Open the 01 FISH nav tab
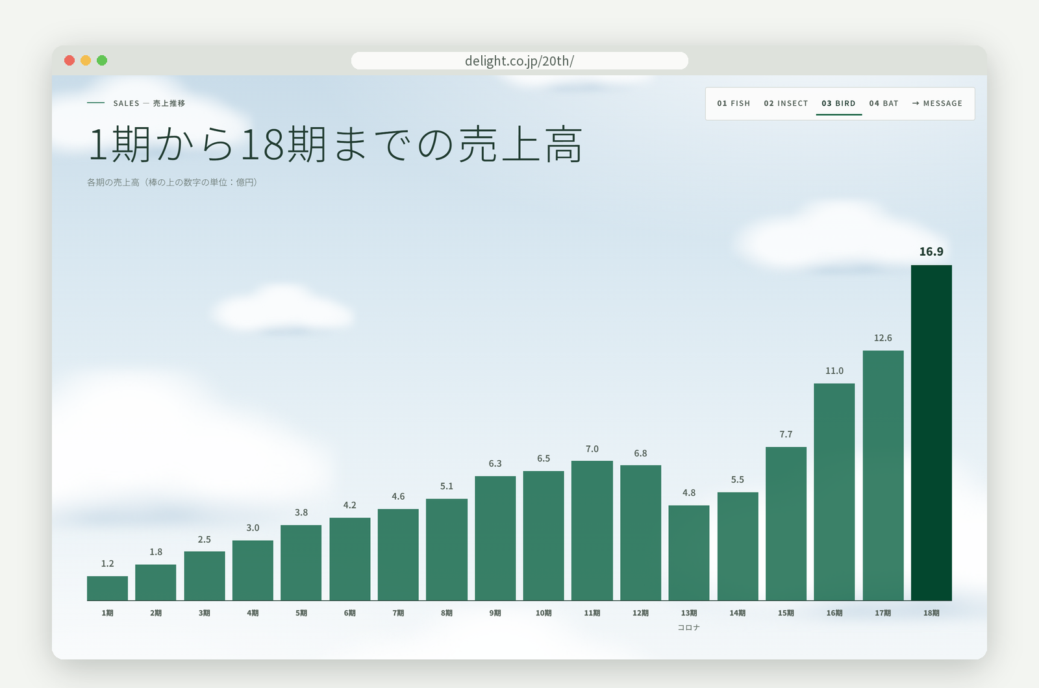 point(733,103)
